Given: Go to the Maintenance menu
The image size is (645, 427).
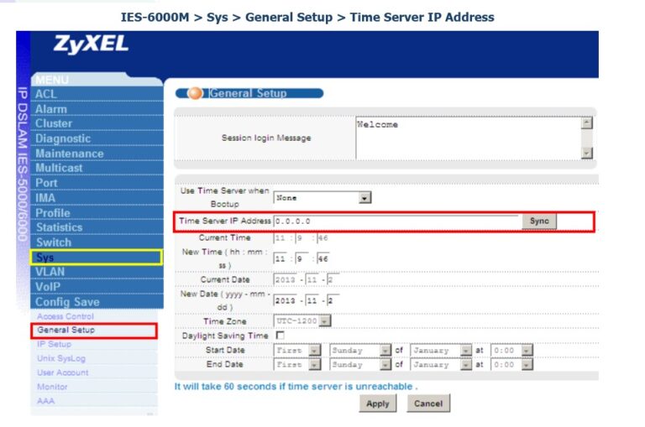Looking at the screenshot, I should click(97, 154).
